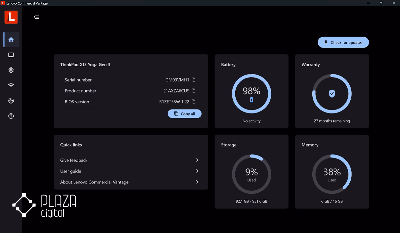Viewport: 400px width, 233px height.
Task: Select the ThinkPad X13 Yoga Gen 3 title
Action: (x=85, y=65)
